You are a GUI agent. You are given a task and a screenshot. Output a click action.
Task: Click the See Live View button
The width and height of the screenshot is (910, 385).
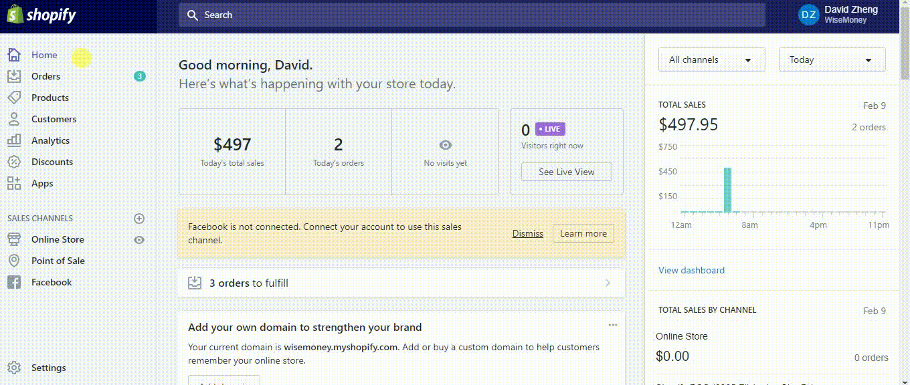pyautogui.click(x=567, y=172)
